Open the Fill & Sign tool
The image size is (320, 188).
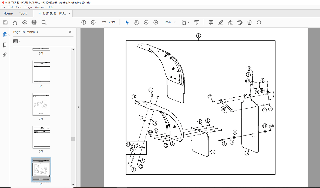click(230, 22)
